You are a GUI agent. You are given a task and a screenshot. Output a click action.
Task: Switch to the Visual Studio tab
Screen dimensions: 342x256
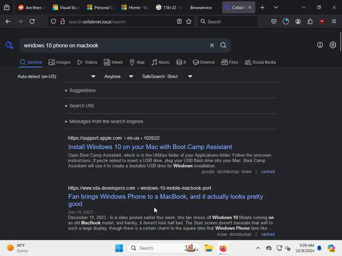[x=66, y=7]
